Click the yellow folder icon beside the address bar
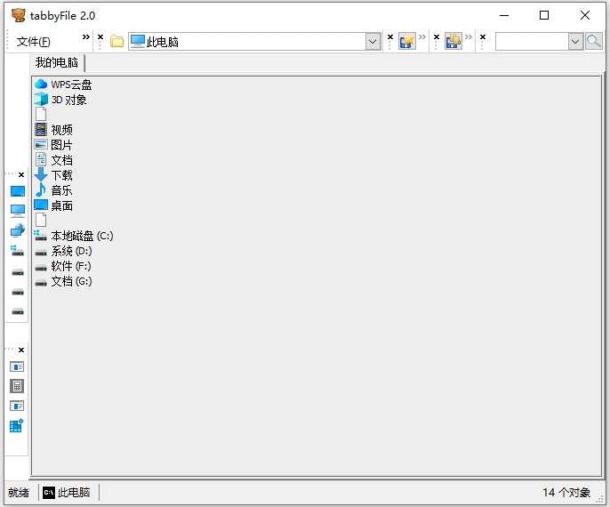 (x=116, y=41)
